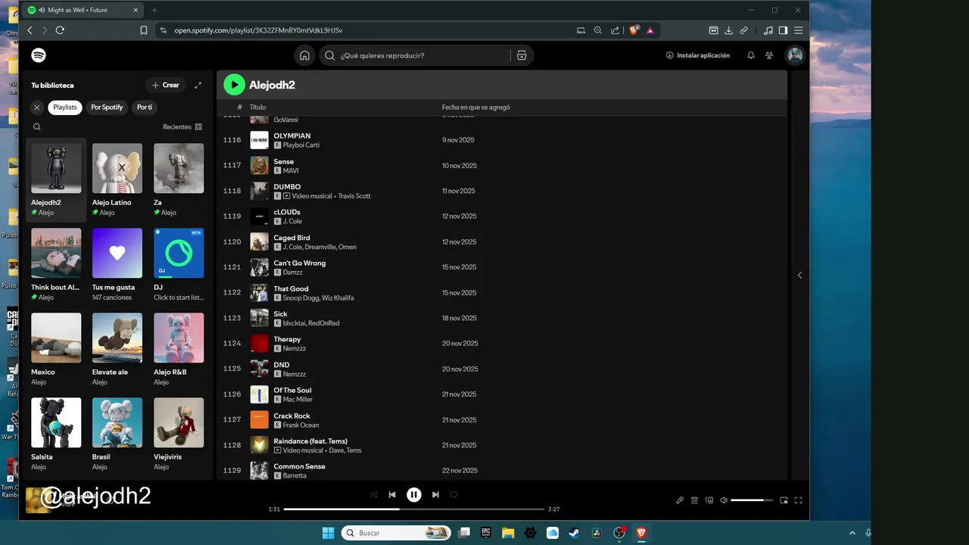Open the DJ beta card

click(179, 265)
